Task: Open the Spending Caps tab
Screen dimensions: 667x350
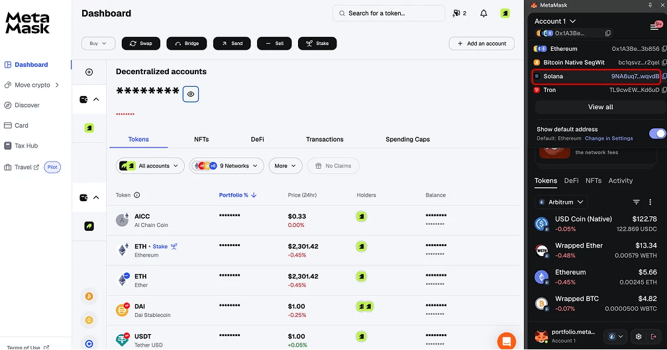Action: [407, 140]
